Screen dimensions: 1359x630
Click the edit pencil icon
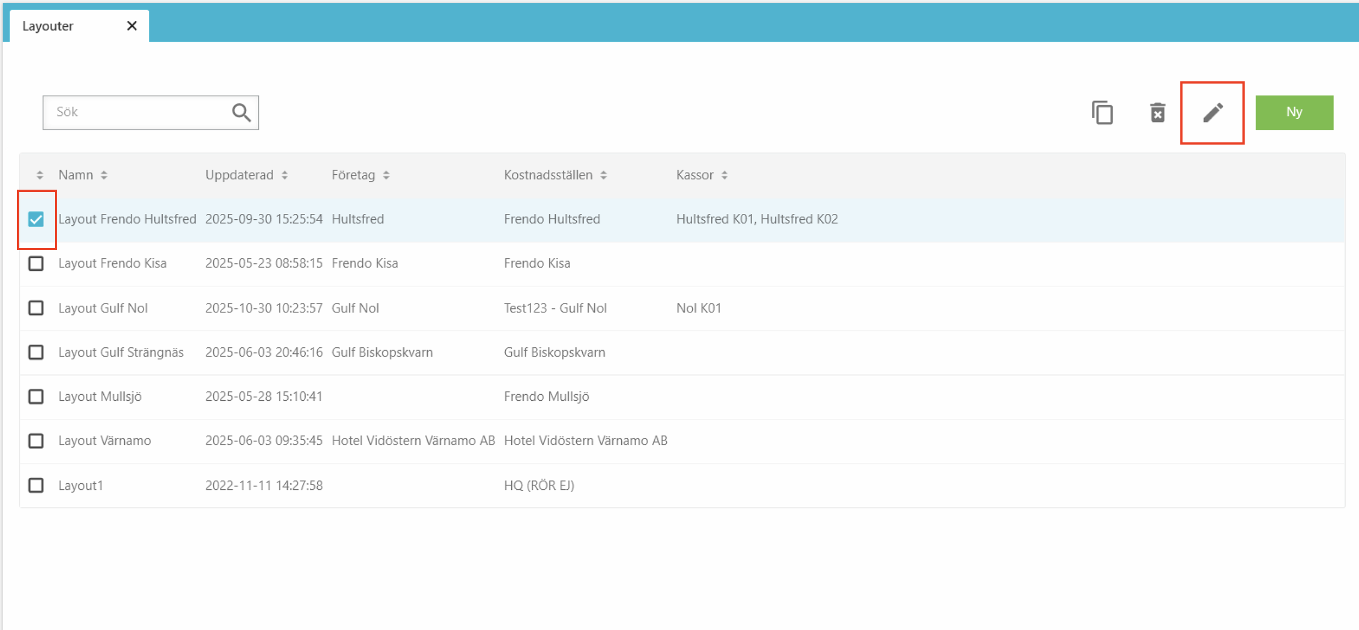coord(1213,113)
